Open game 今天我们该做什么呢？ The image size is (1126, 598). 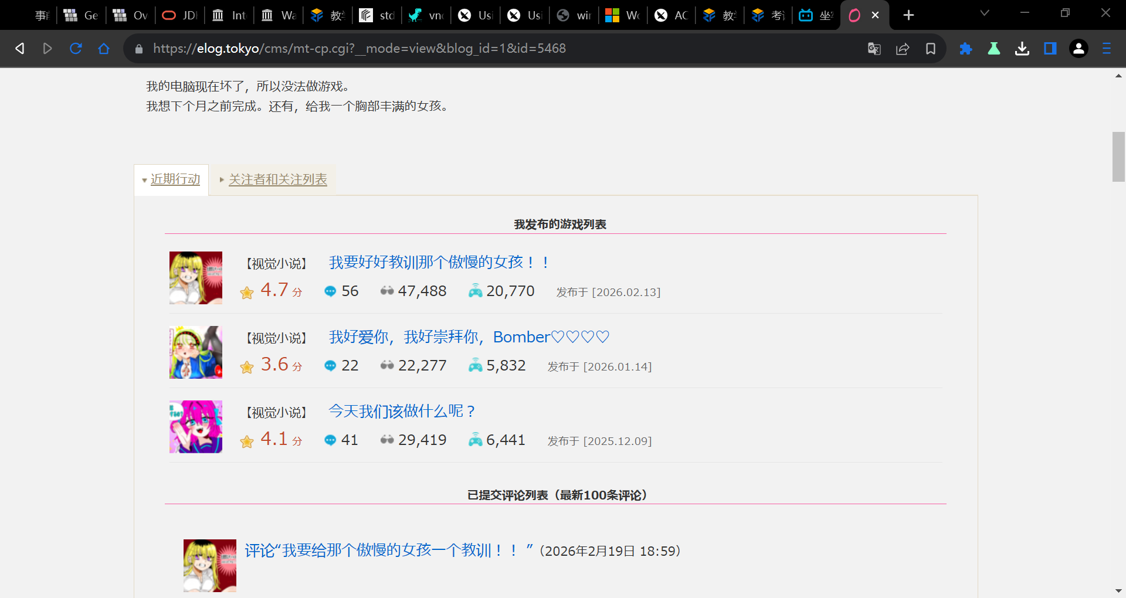402,411
